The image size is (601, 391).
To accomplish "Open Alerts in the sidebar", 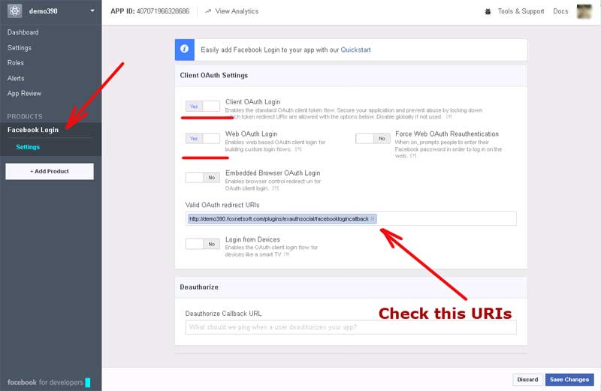I will (16, 78).
